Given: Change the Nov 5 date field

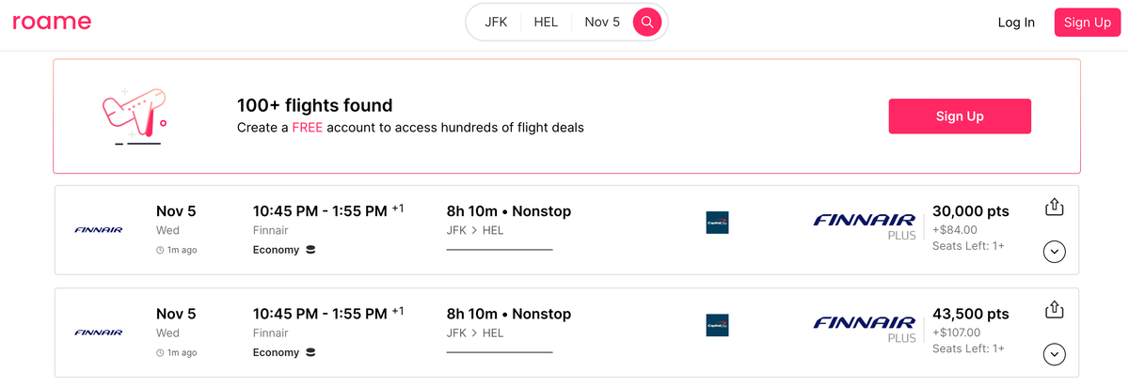Looking at the screenshot, I should click(x=602, y=22).
